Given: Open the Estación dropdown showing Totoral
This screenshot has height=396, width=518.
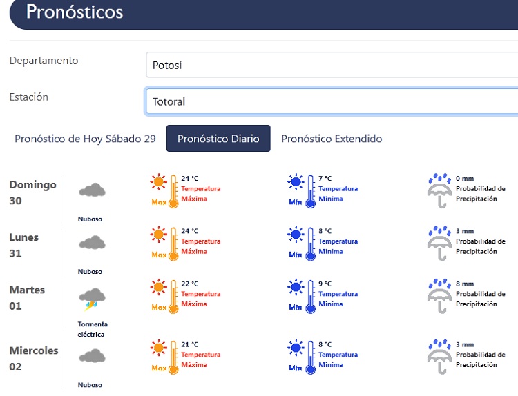Looking at the screenshot, I should point(332,101).
